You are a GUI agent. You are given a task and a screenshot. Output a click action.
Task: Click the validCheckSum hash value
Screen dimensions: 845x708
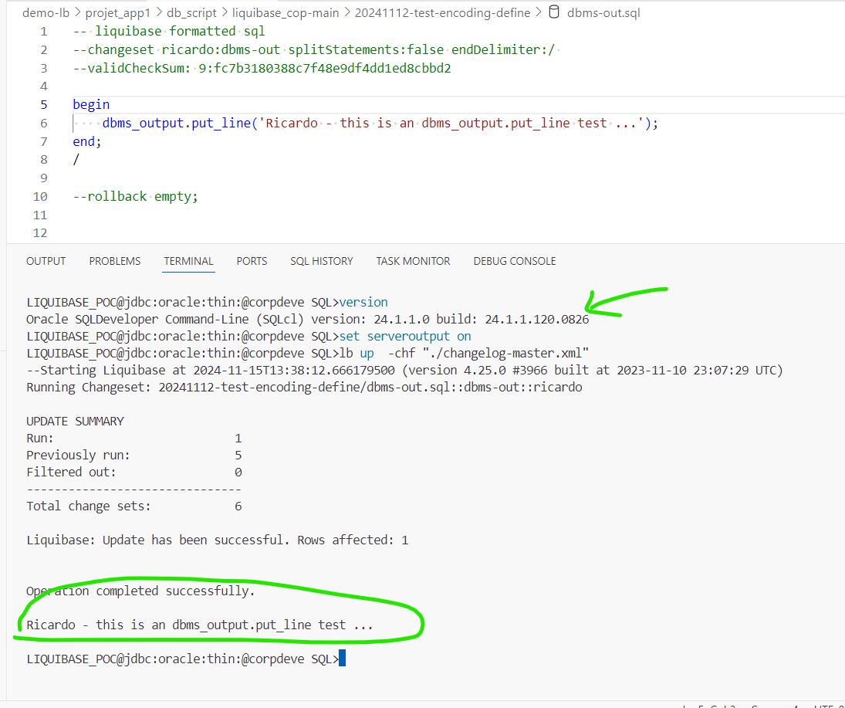tap(325, 68)
